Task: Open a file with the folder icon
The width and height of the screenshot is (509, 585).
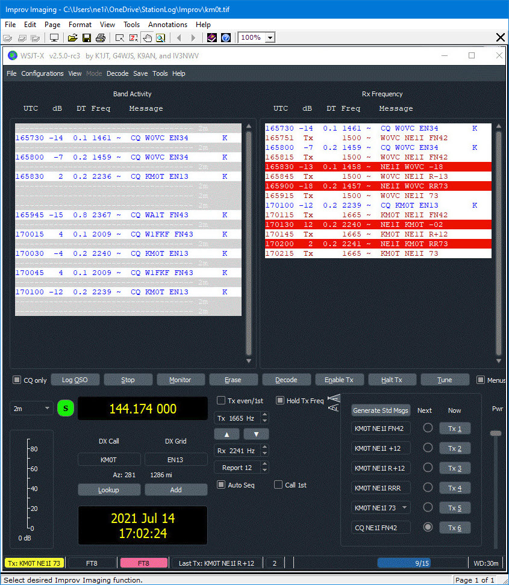Action: coord(73,38)
